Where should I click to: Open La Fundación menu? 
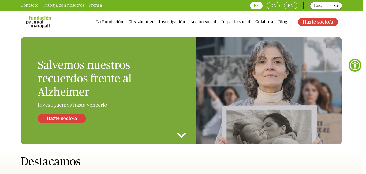pos(110,22)
